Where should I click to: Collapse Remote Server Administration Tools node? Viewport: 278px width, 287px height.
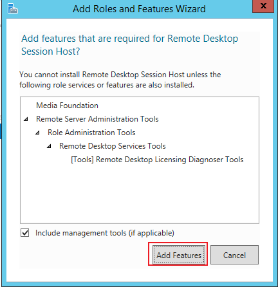tap(26, 119)
